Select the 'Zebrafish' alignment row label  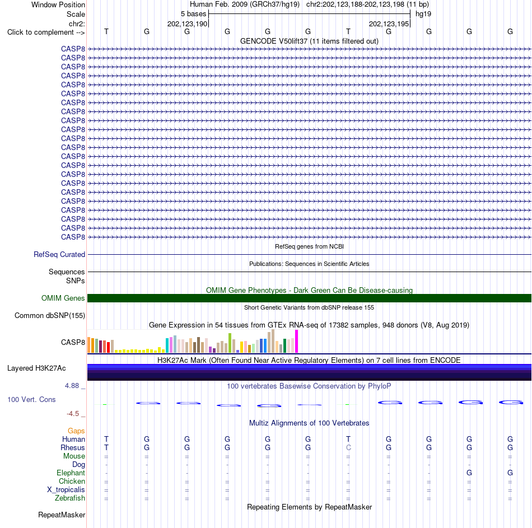(x=70, y=498)
